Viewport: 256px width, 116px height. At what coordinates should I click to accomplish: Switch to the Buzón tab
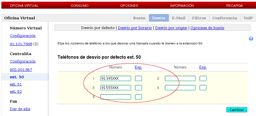(x=139, y=18)
